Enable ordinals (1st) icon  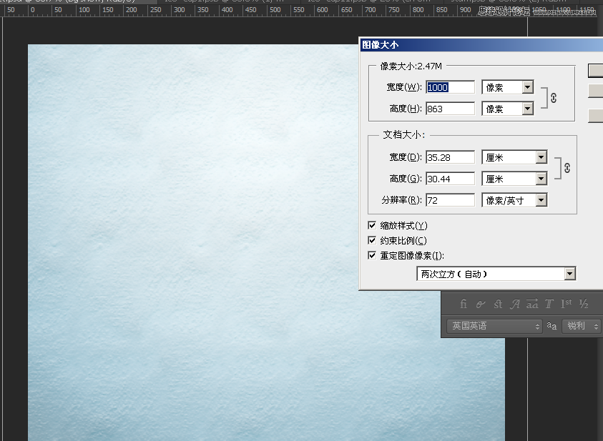pyautogui.click(x=567, y=304)
